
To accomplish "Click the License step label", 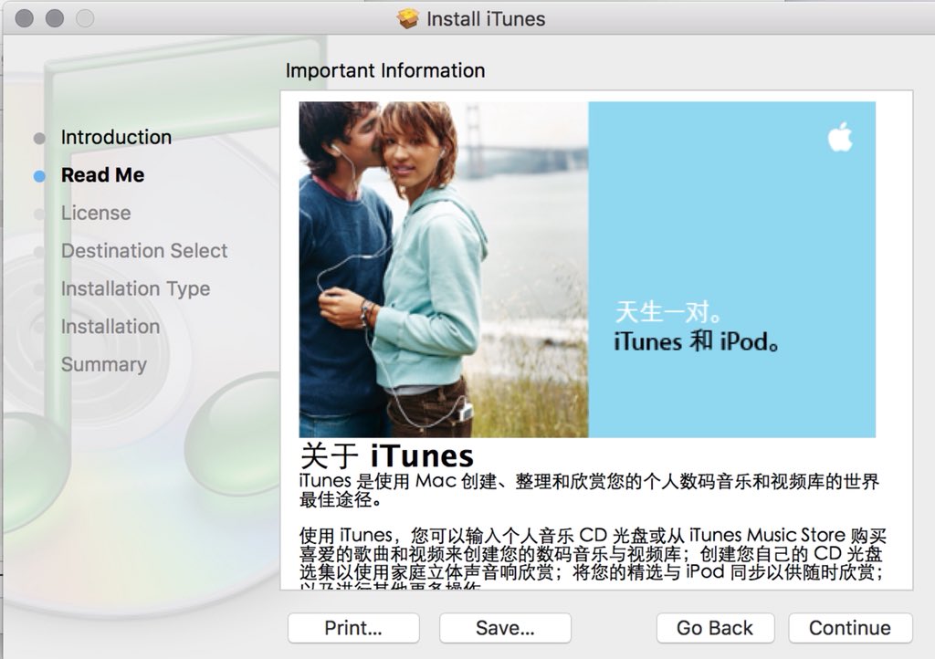I will tap(96, 213).
